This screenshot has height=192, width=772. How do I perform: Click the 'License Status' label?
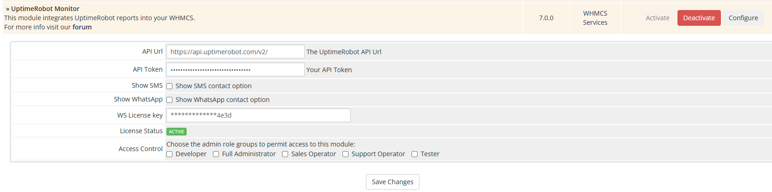point(141,131)
